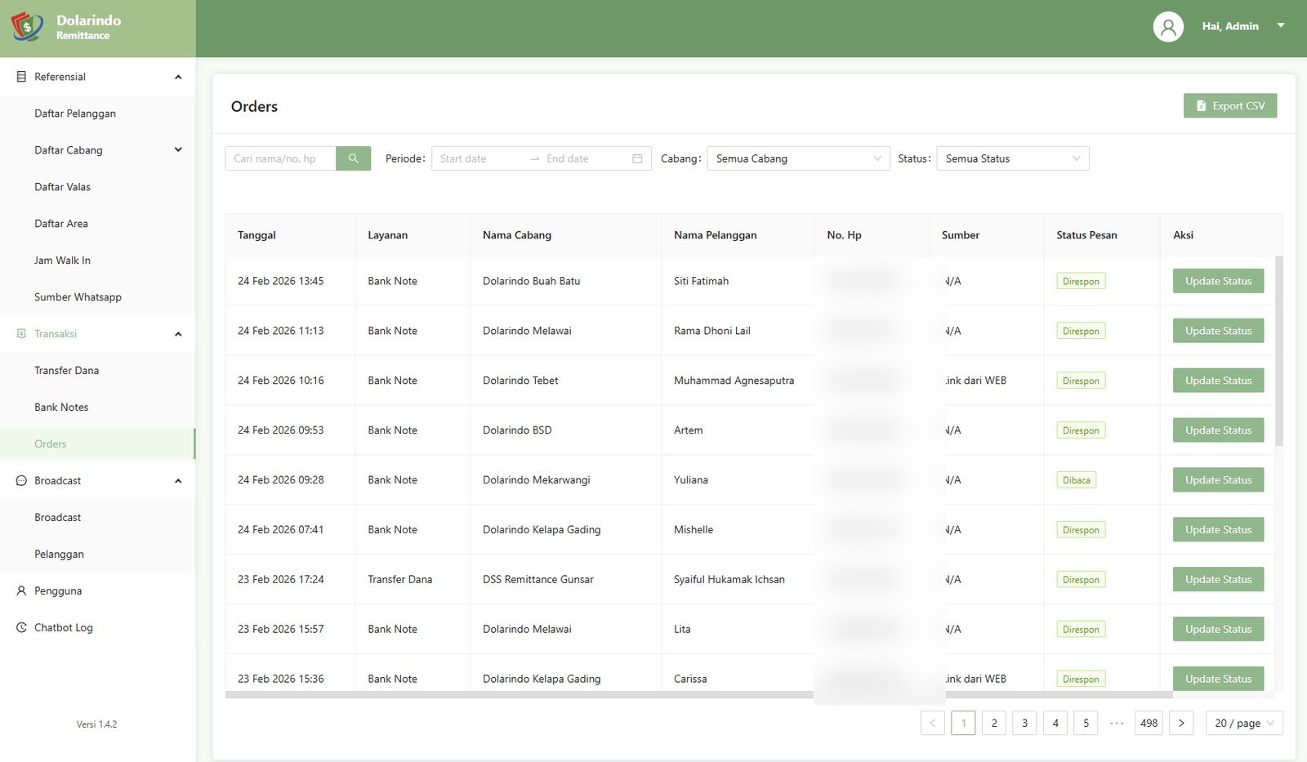Click the Cari nama/no. hp search field

pos(280,158)
